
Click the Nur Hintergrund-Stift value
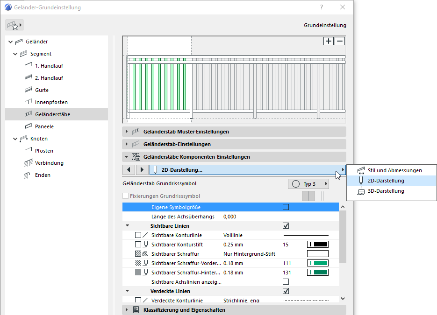pyautogui.click(x=250, y=254)
